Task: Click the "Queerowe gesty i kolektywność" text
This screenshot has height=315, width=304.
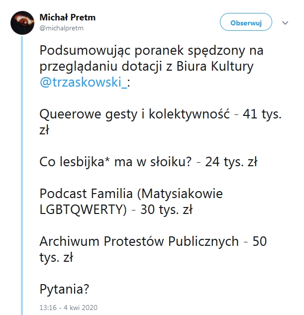Action: click(134, 114)
